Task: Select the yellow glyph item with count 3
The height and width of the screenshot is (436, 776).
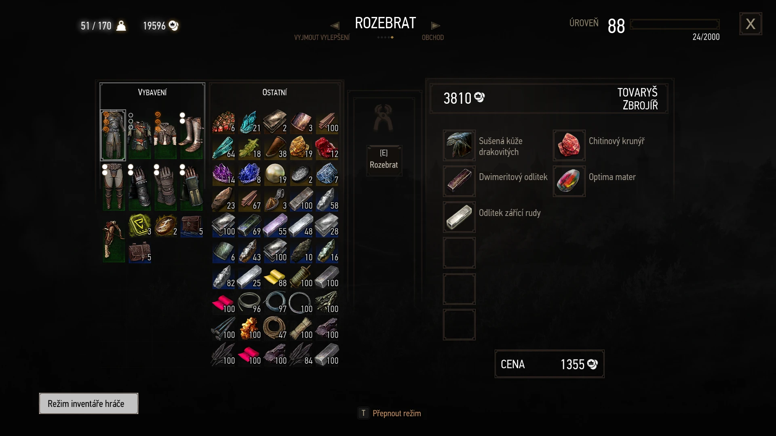Action: (140, 225)
